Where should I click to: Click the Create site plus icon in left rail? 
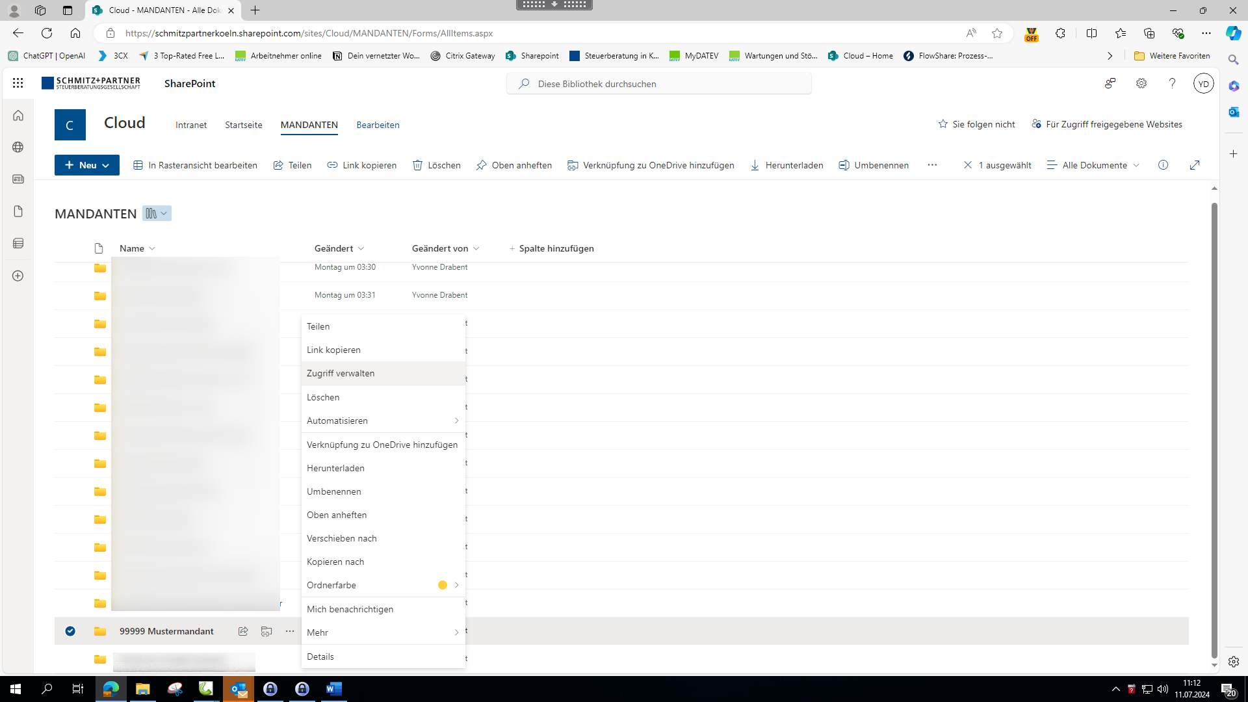click(18, 276)
